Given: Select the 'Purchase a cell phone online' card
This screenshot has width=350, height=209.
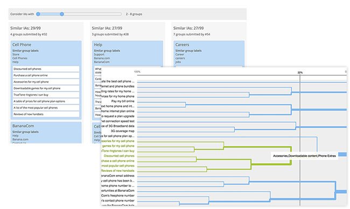Looking at the screenshot, I should [46, 75].
